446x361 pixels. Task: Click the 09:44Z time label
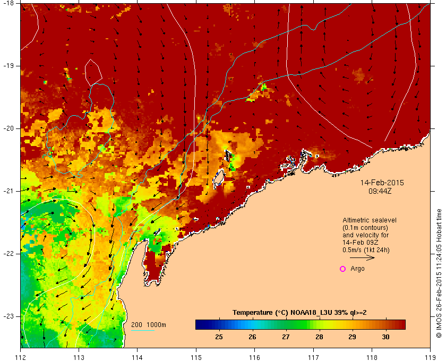(380, 191)
